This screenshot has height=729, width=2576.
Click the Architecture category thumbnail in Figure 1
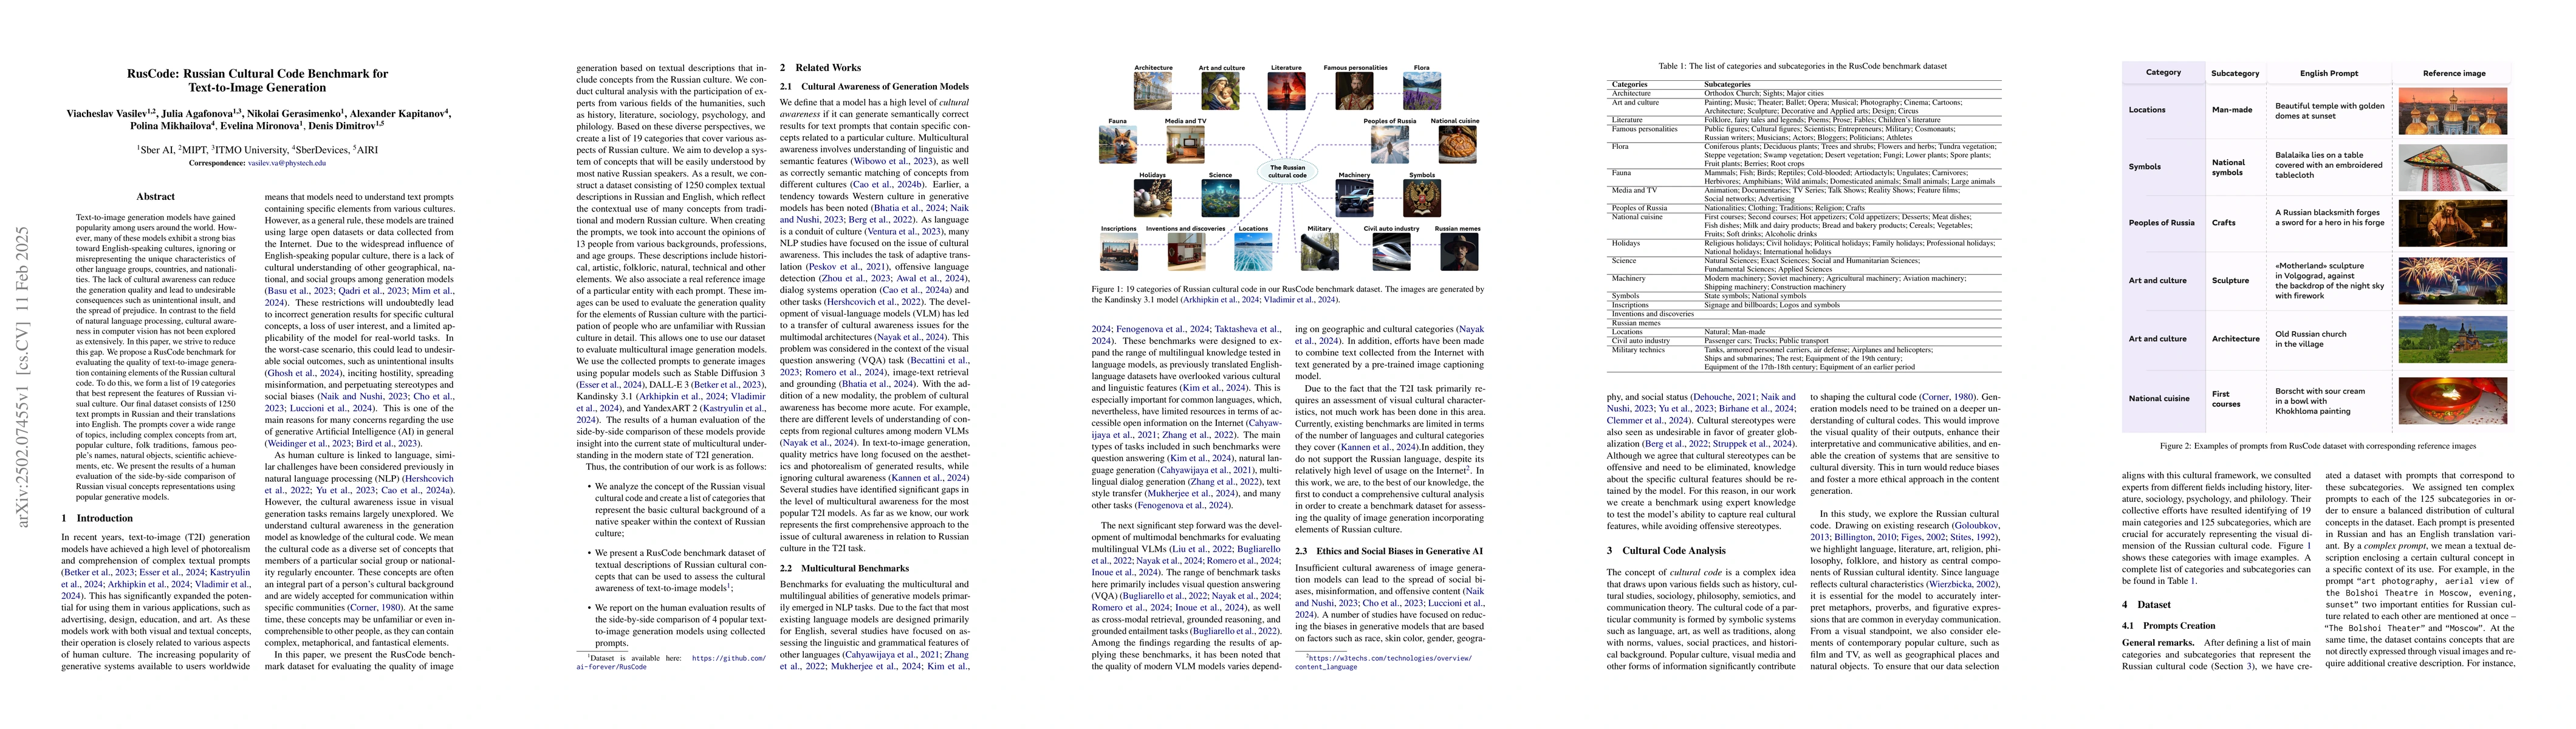click(1152, 91)
